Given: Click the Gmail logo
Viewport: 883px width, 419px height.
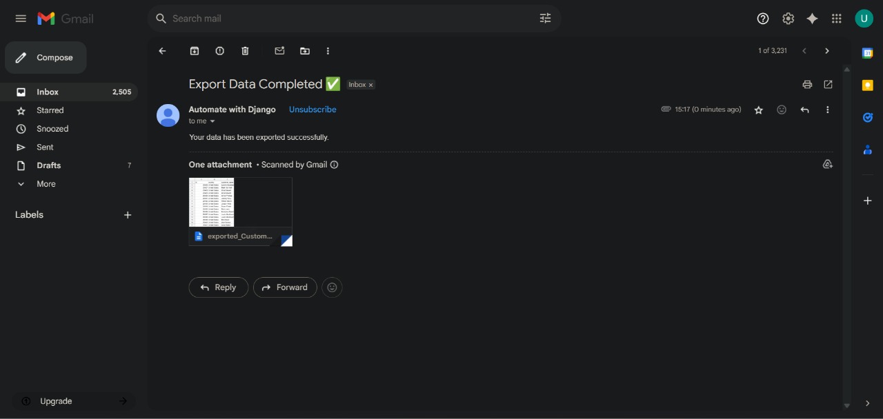Looking at the screenshot, I should click(66, 19).
